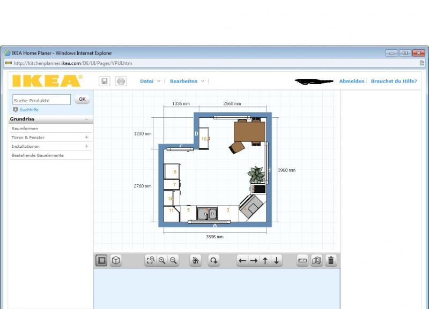
Task: Pan the view up with arrow
Action: pyautogui.click(x=265, y=261)
